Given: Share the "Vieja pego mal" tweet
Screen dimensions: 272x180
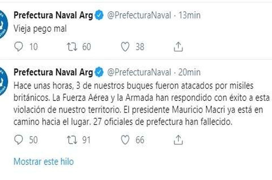Looking at the screenshot, I should tap(178, 47).
